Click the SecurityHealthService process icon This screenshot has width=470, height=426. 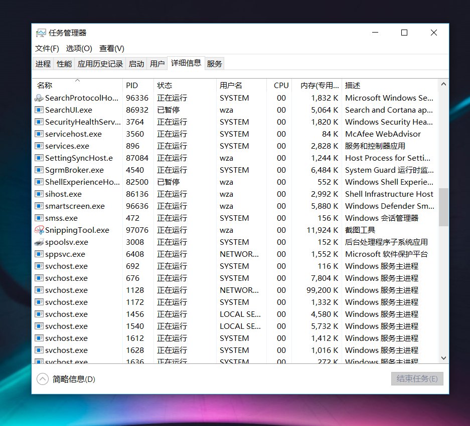click(39, 122)
